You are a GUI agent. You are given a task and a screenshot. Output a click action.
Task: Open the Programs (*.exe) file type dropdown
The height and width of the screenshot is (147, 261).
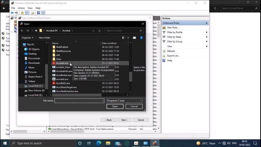pyautogui.click(x=124, y=101)
